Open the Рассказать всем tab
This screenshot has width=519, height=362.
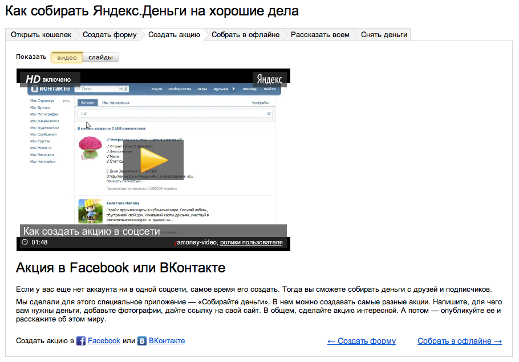[x=320, y=35]
